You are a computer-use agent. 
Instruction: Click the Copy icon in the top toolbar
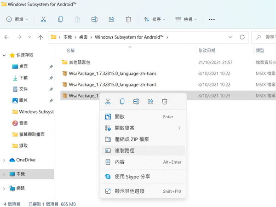point(60,19)
